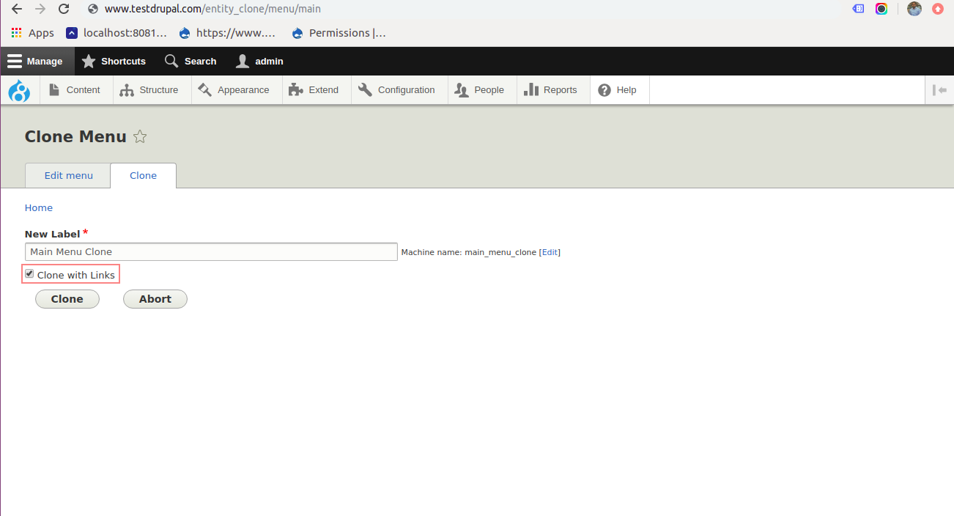The height and width of the screenshot is (516, 954).
Task: Expand the Shortcuts toolbar tray
Action: tap(114, 61)
